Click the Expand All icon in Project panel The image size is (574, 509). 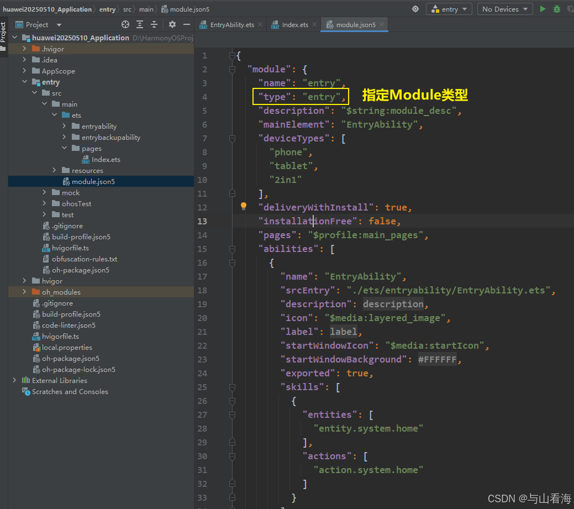140,24
